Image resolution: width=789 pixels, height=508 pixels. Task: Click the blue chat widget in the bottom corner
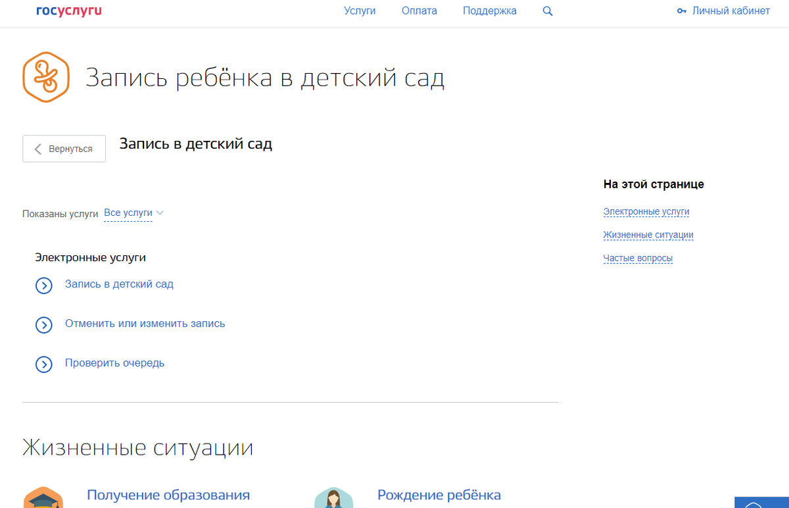pyautogui.click(x=761, y=502)
